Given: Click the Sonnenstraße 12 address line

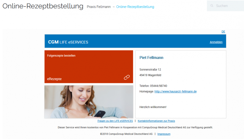Looking at the screenshot, I should click(150, 70).
